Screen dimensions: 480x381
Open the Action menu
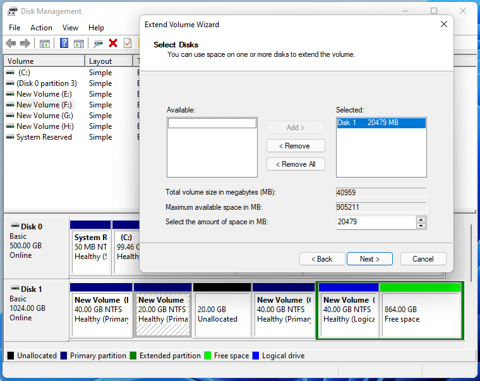(x=41, y=28)
